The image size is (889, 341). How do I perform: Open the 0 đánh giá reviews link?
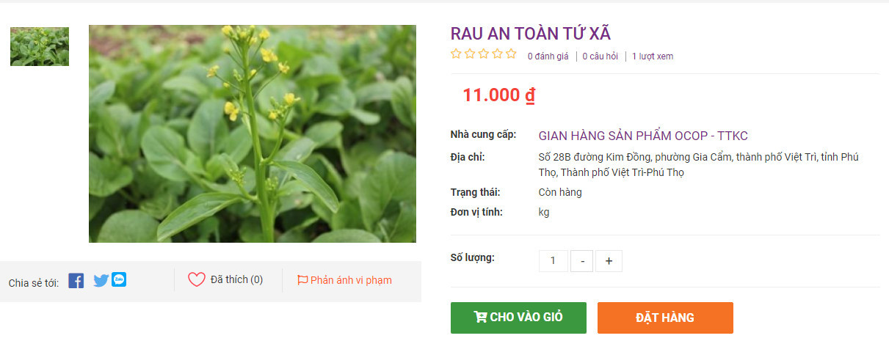pyautogui.click(x=548, y=56)
